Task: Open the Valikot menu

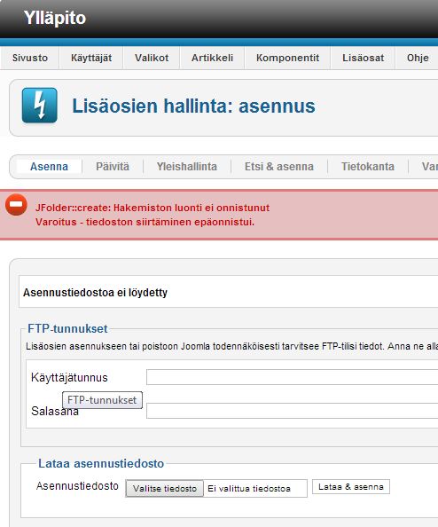Action: tap(152, 58)
